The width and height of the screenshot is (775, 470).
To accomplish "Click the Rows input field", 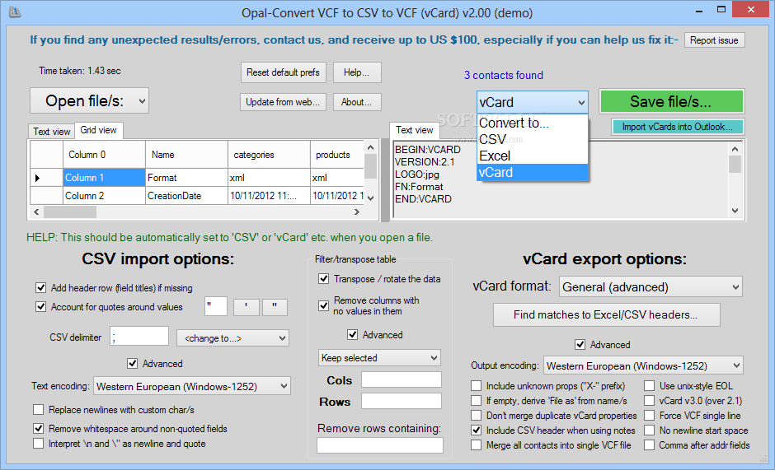I will 401,401.
